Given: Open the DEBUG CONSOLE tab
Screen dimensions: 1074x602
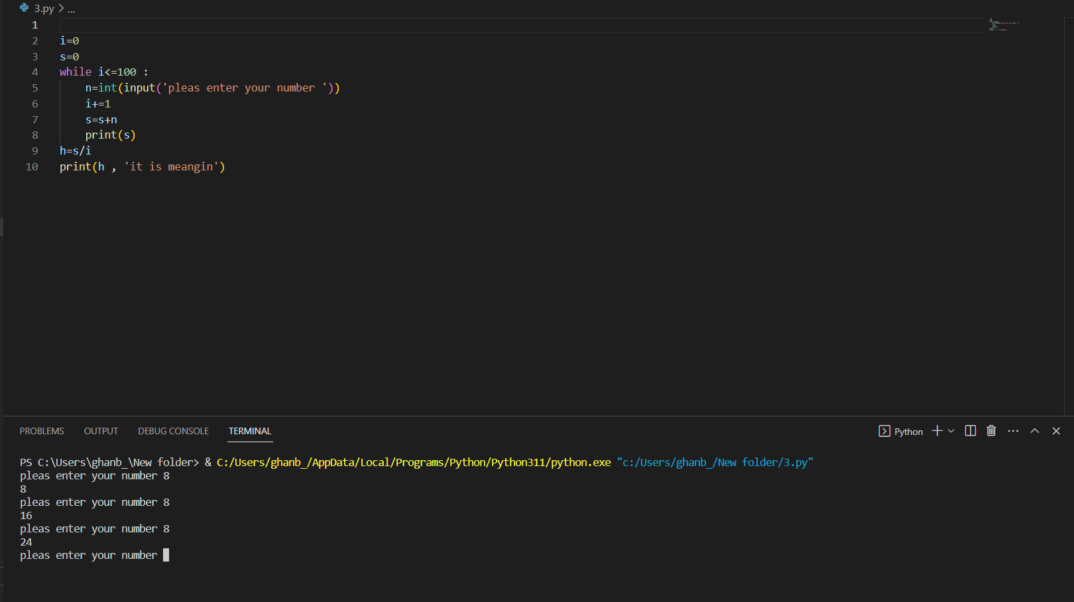Looking at the screenshot, I should pos(173,431).
